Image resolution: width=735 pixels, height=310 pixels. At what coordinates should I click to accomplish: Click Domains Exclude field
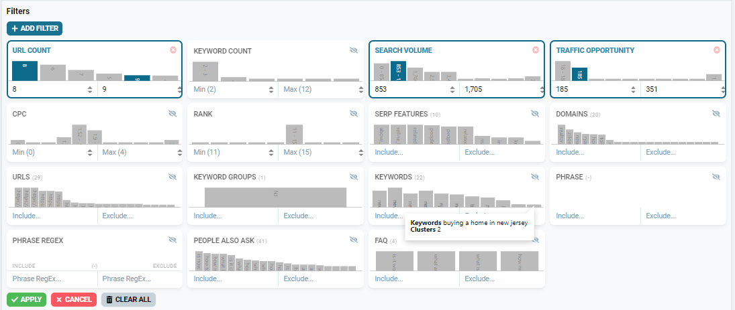683,152
